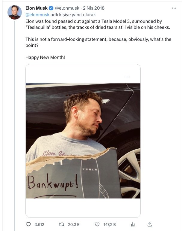The height and width of the screenshot is (231, 185).
Task: Click the 147,2 B like count
Action: [x=109, y=224]
